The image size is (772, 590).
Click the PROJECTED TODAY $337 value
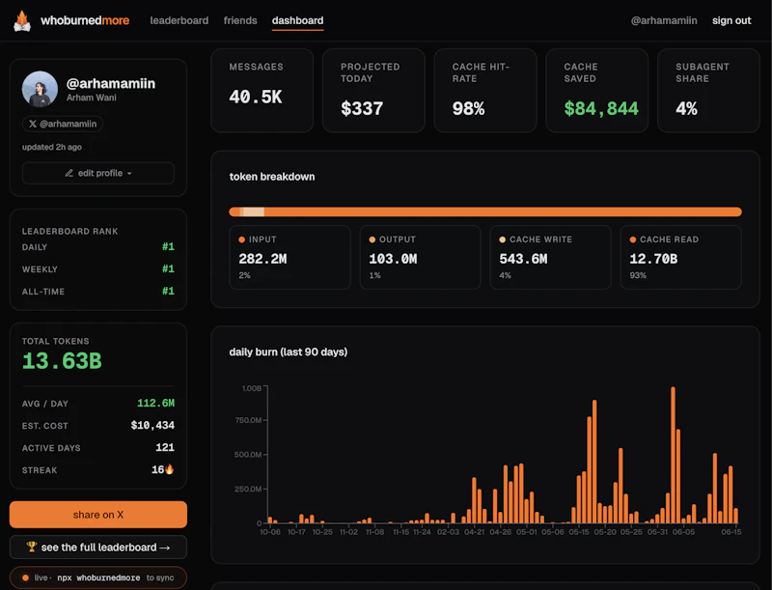coord(362,109)
